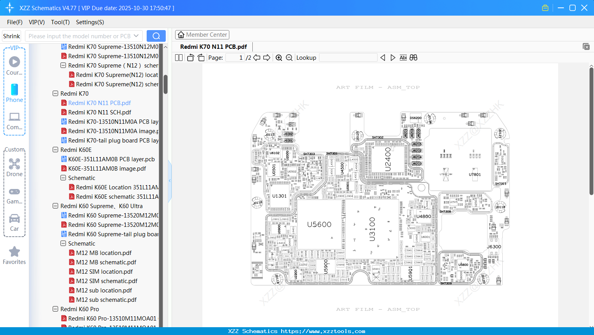
Task: Open Redmi K70-13510N11M0A PCB layer file
Action: point(110,122)
